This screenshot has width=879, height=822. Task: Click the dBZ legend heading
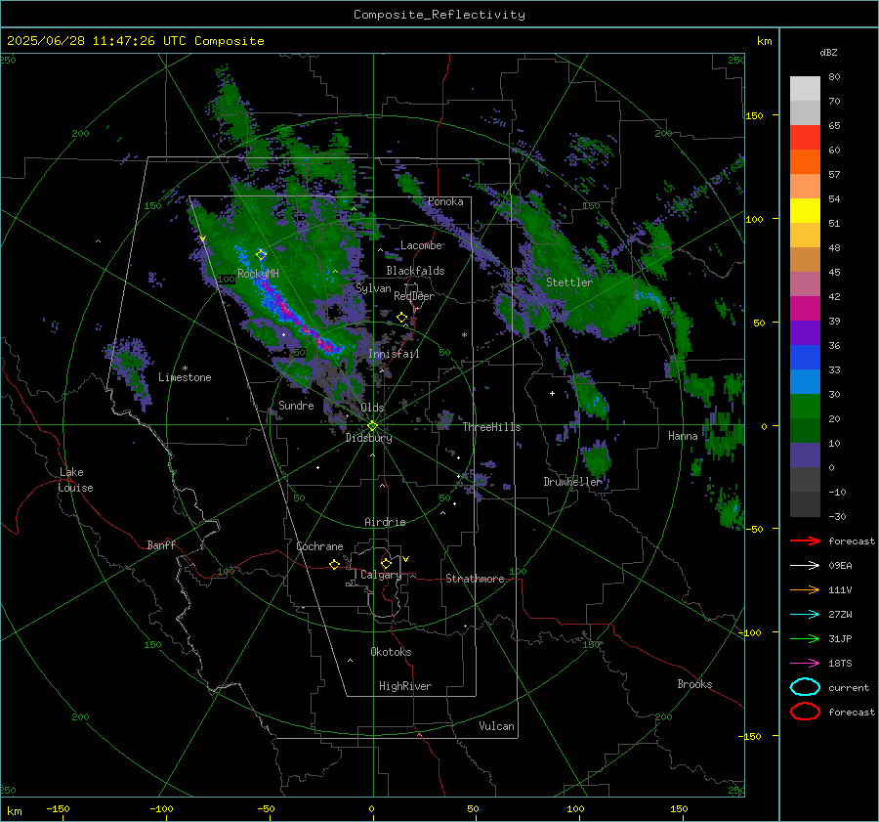point(828,52)
